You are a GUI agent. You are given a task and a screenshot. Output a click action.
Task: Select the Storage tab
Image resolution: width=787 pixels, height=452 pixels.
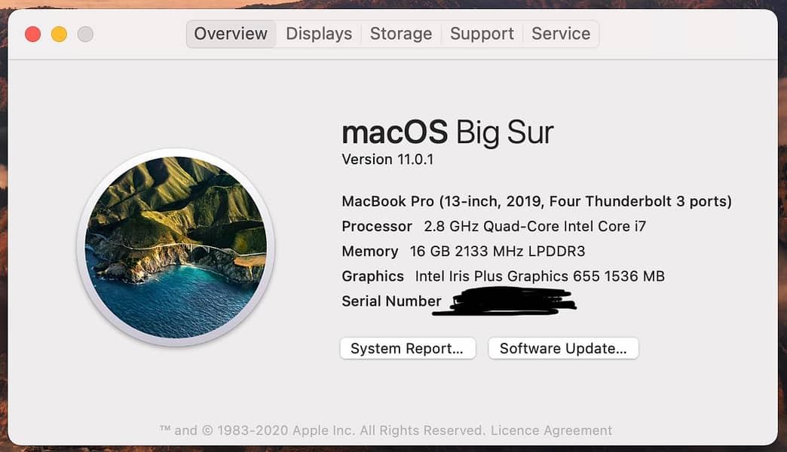[x=401, y=34]
